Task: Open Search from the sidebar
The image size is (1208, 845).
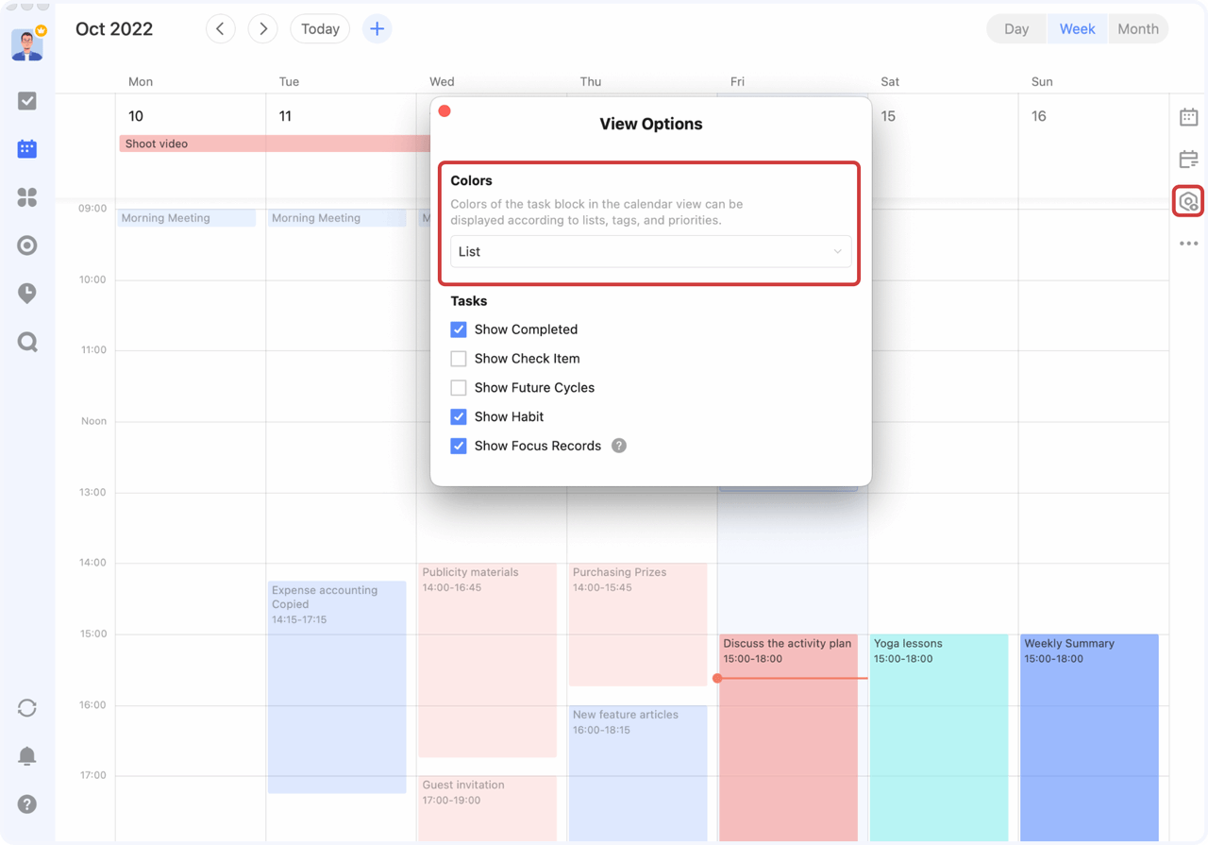Action: (26, 342)
